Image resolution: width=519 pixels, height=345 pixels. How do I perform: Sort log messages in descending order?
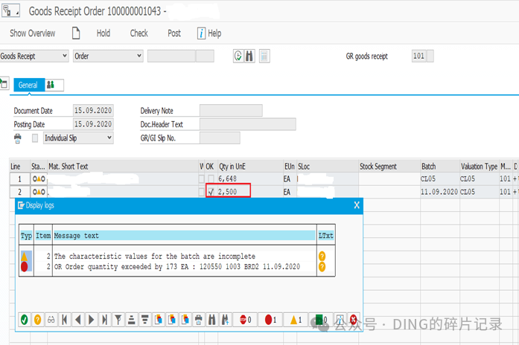[x=145, y=320]
